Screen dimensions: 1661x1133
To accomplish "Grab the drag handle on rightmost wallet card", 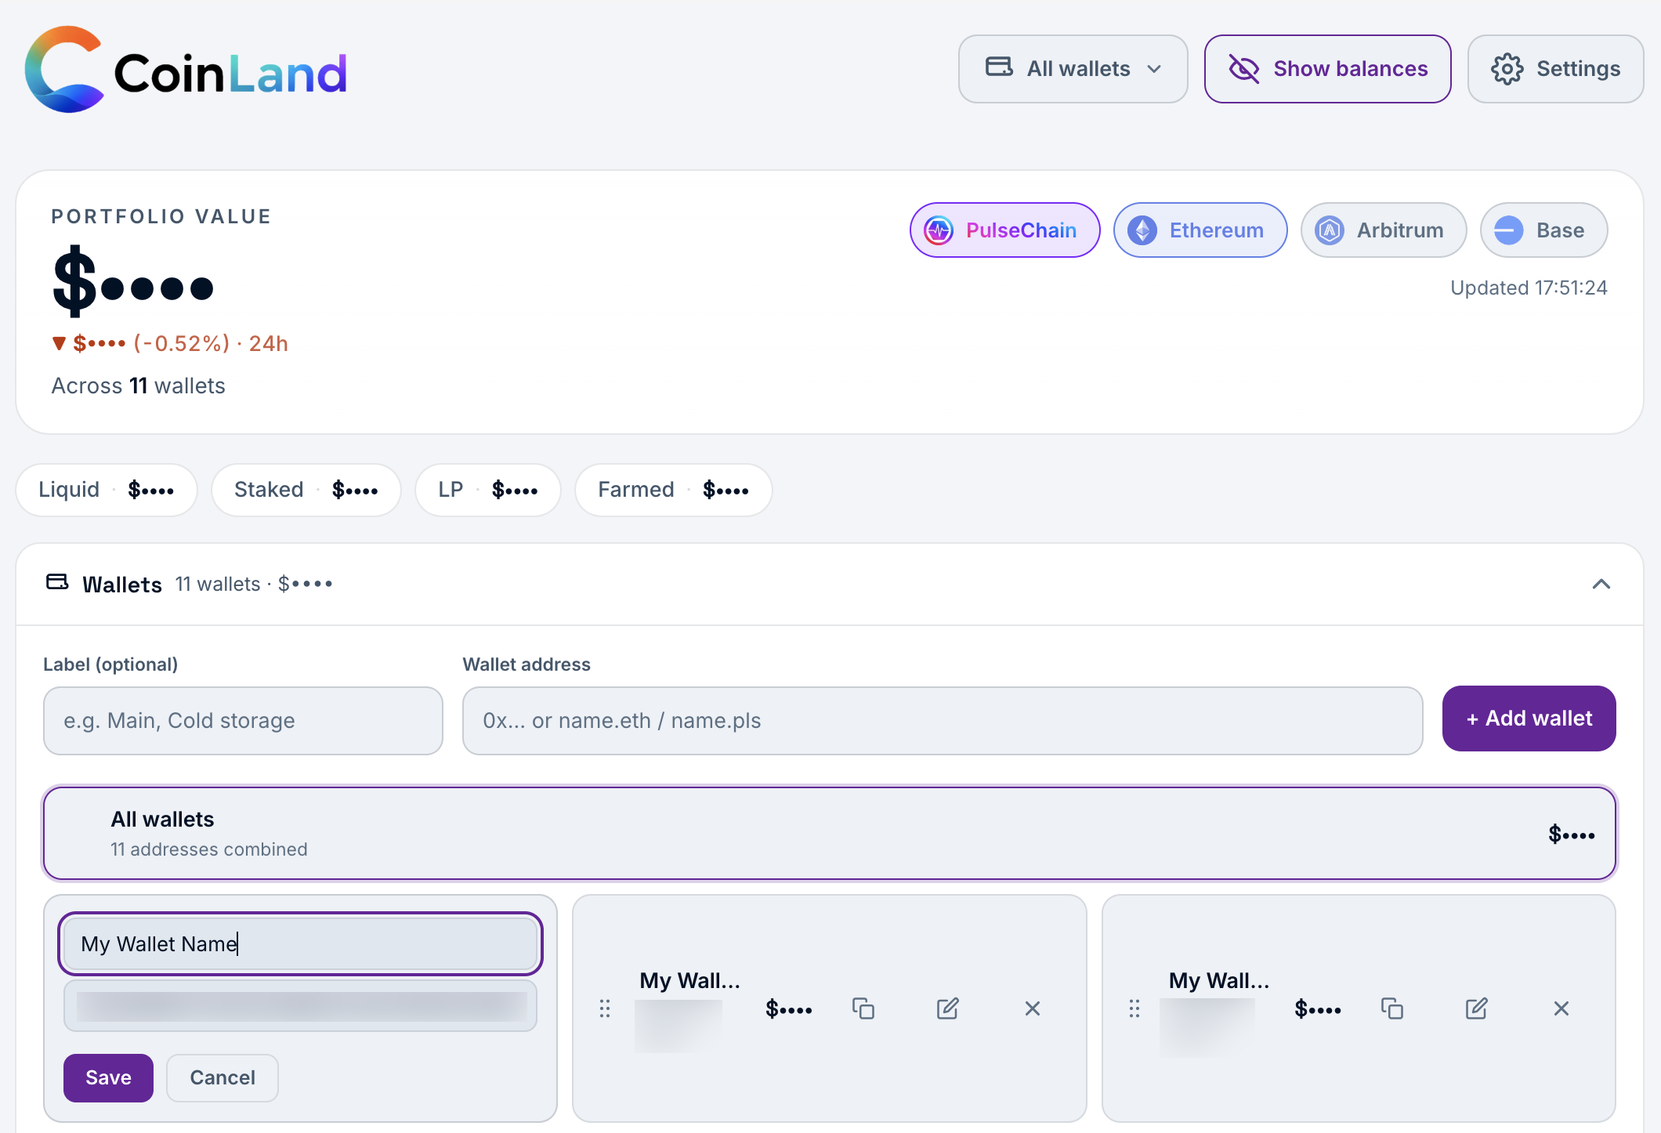I will (1134, 1008).
